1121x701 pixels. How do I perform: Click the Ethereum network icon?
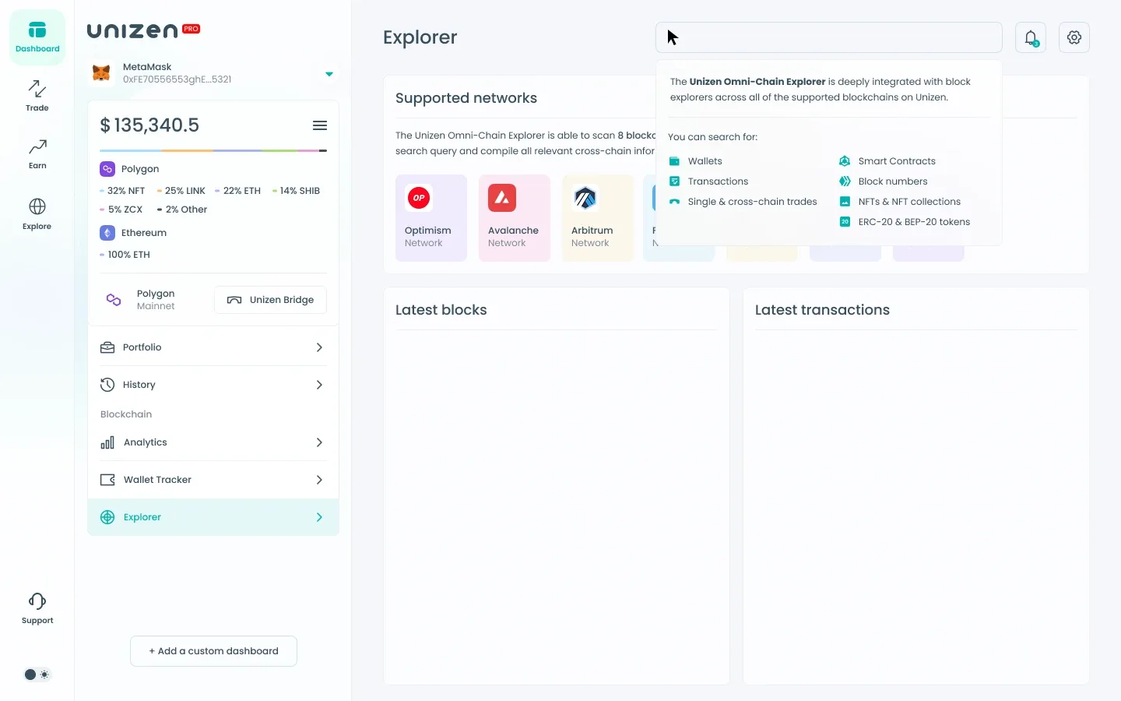click(107, 233)
